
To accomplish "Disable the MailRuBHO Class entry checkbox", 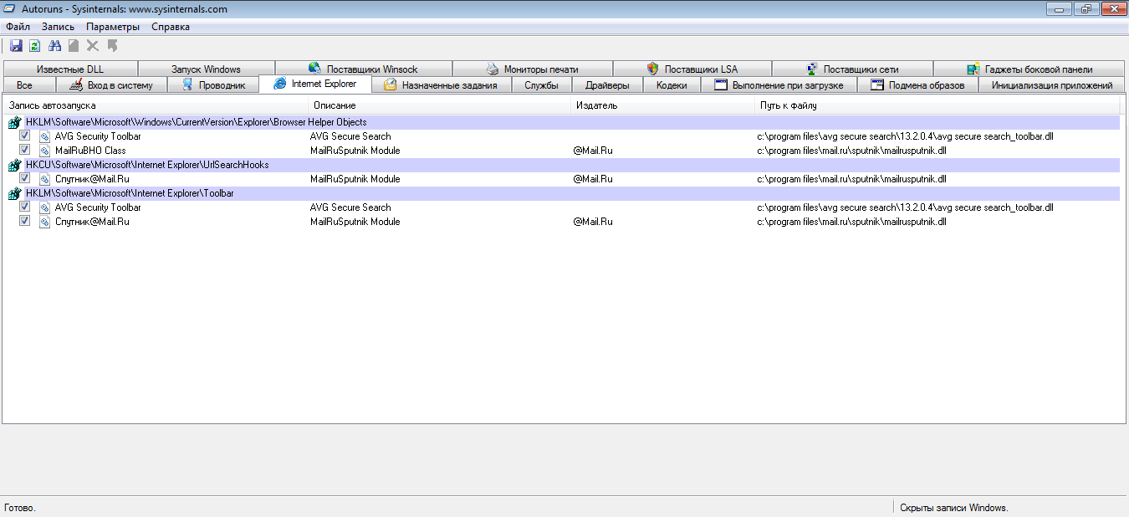I will coord(25,150).
